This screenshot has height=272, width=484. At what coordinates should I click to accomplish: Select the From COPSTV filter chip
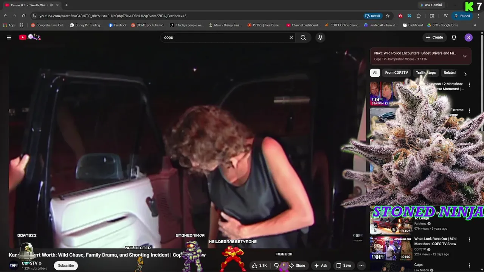396,73
